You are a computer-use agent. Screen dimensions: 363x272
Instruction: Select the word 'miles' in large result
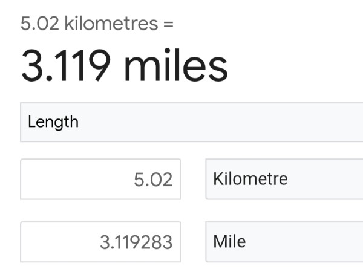coord(176,65)
